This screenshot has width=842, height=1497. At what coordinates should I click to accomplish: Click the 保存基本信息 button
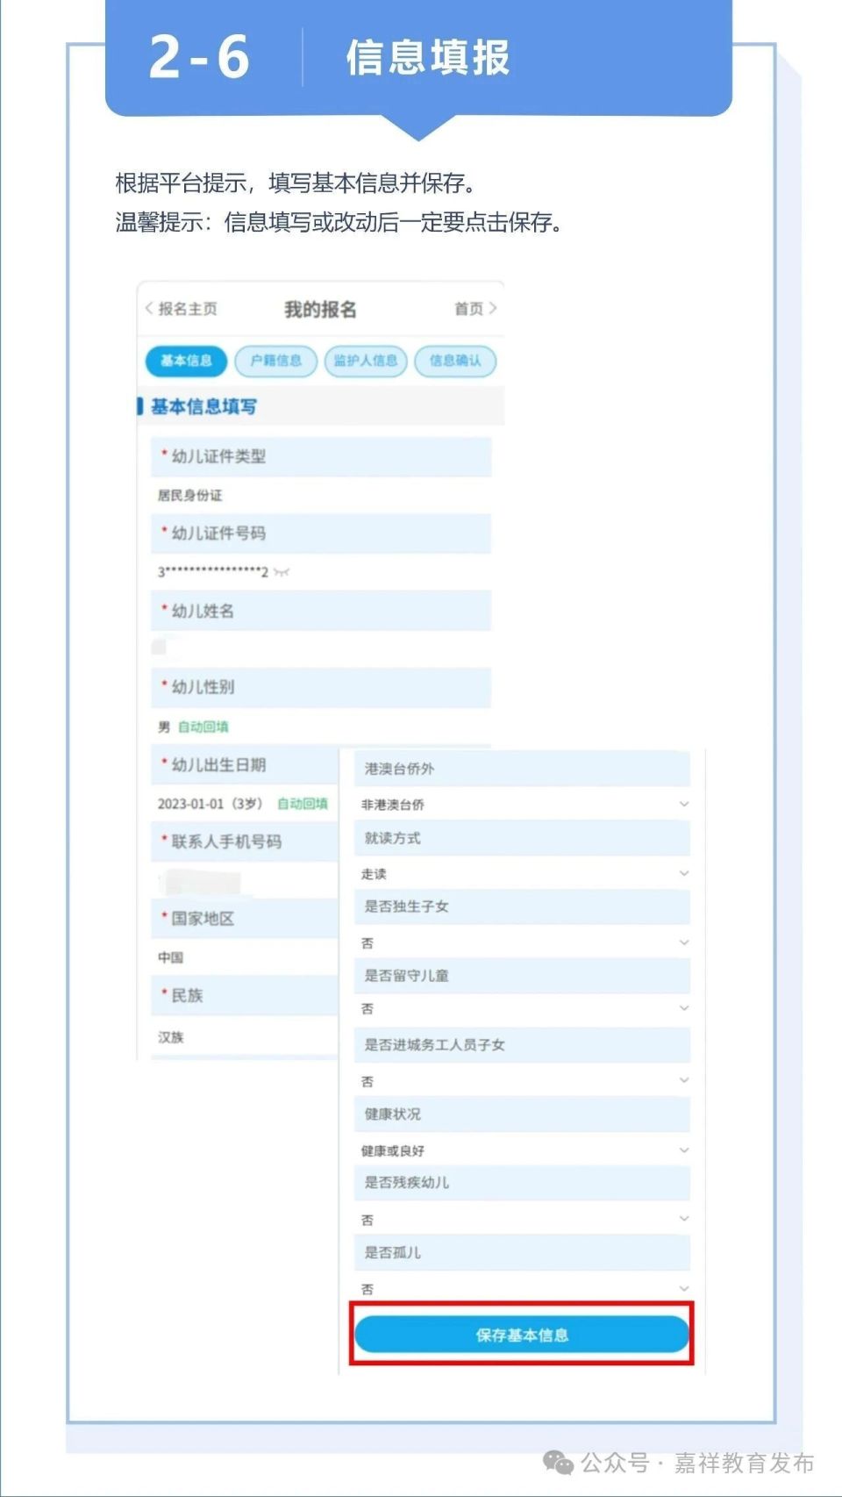coord(522,1335)
